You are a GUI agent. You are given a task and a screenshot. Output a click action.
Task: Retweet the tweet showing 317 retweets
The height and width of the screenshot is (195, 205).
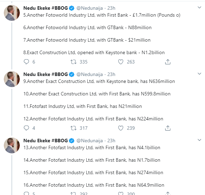point(73,128)
